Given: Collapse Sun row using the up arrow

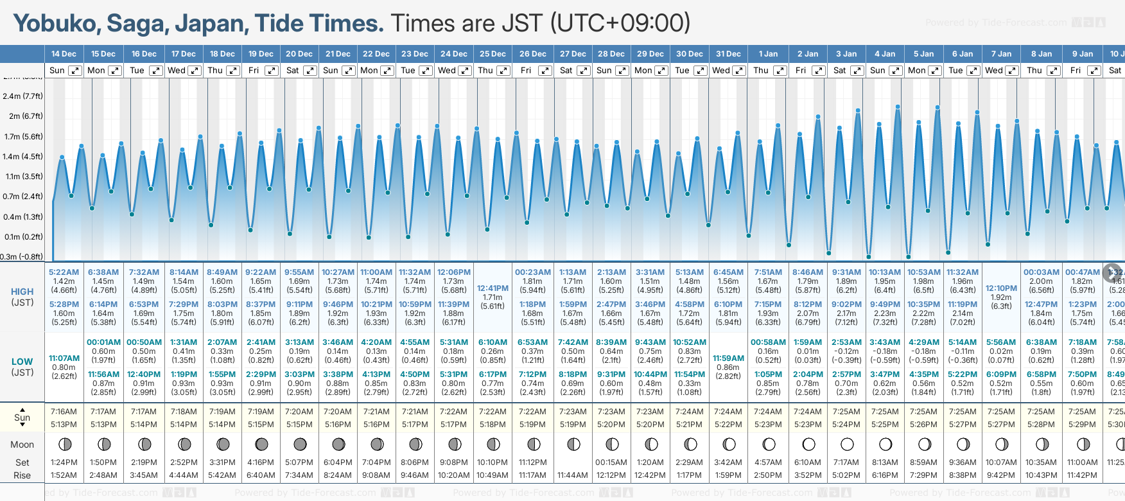Looking at the screenshot, I should pyautogui.click(x=22, y=409).
